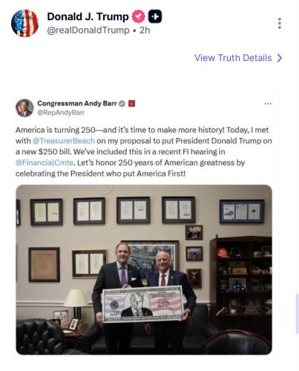Click the @RepAndyBarr handle

(61, 113)
